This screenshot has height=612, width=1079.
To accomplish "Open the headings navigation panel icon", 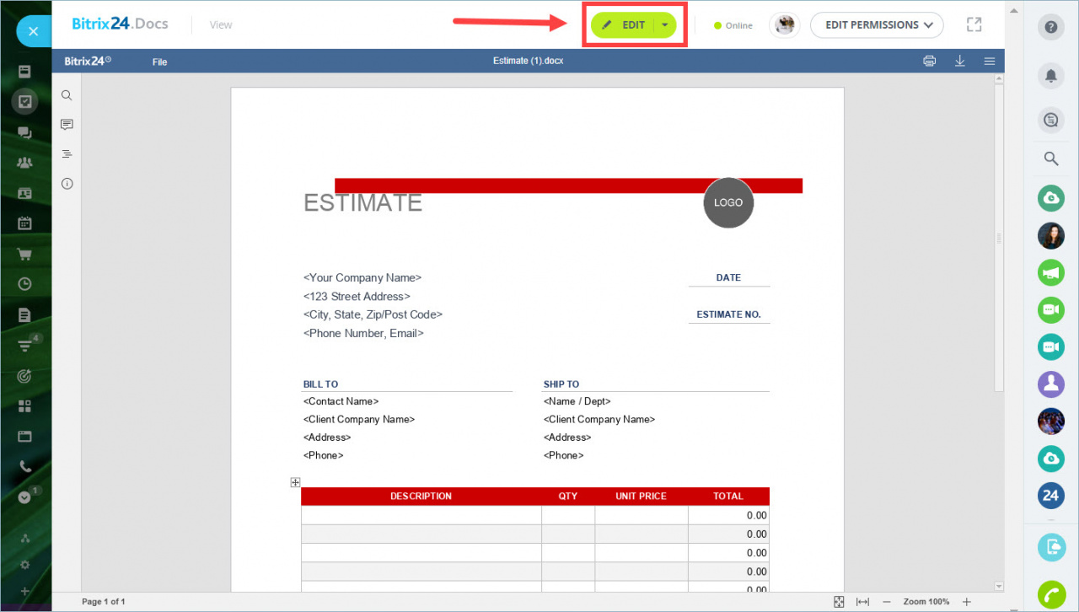I will (x=67, y=154).
